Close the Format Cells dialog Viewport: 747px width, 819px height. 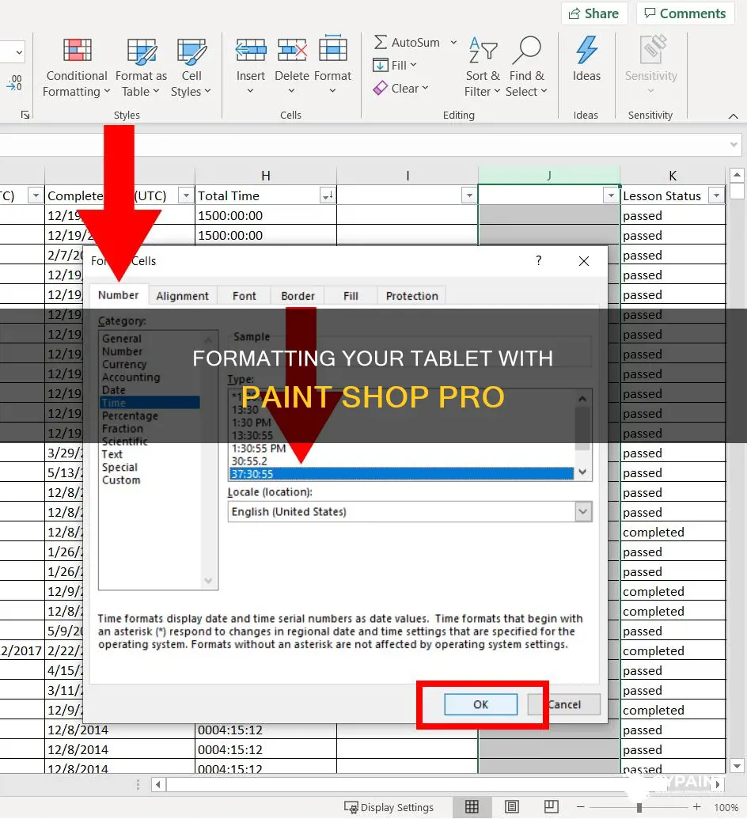point(584,261)
